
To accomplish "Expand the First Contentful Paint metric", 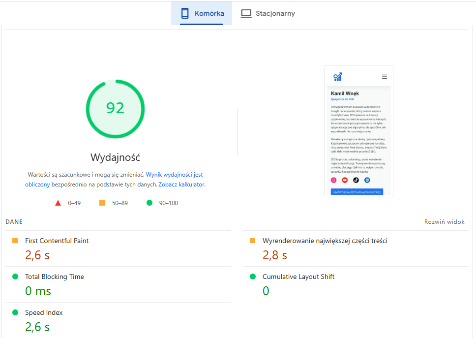I will [57, 241].
